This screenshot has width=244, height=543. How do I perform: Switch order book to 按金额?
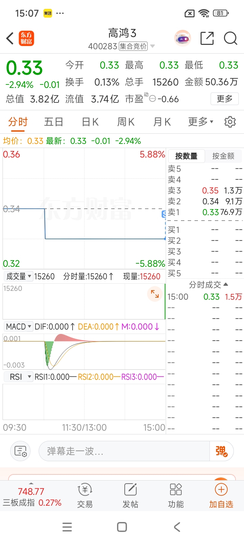click(223, 156)
